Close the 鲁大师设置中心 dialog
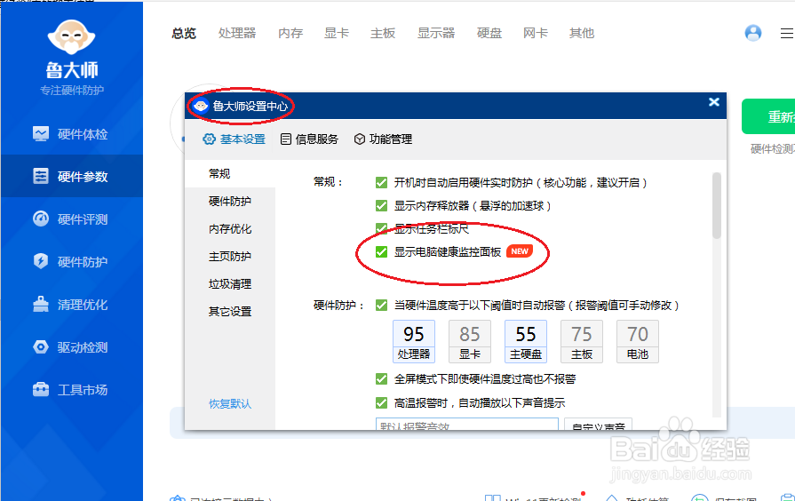Screen dimensions: 795x501 tap(714, 102)
